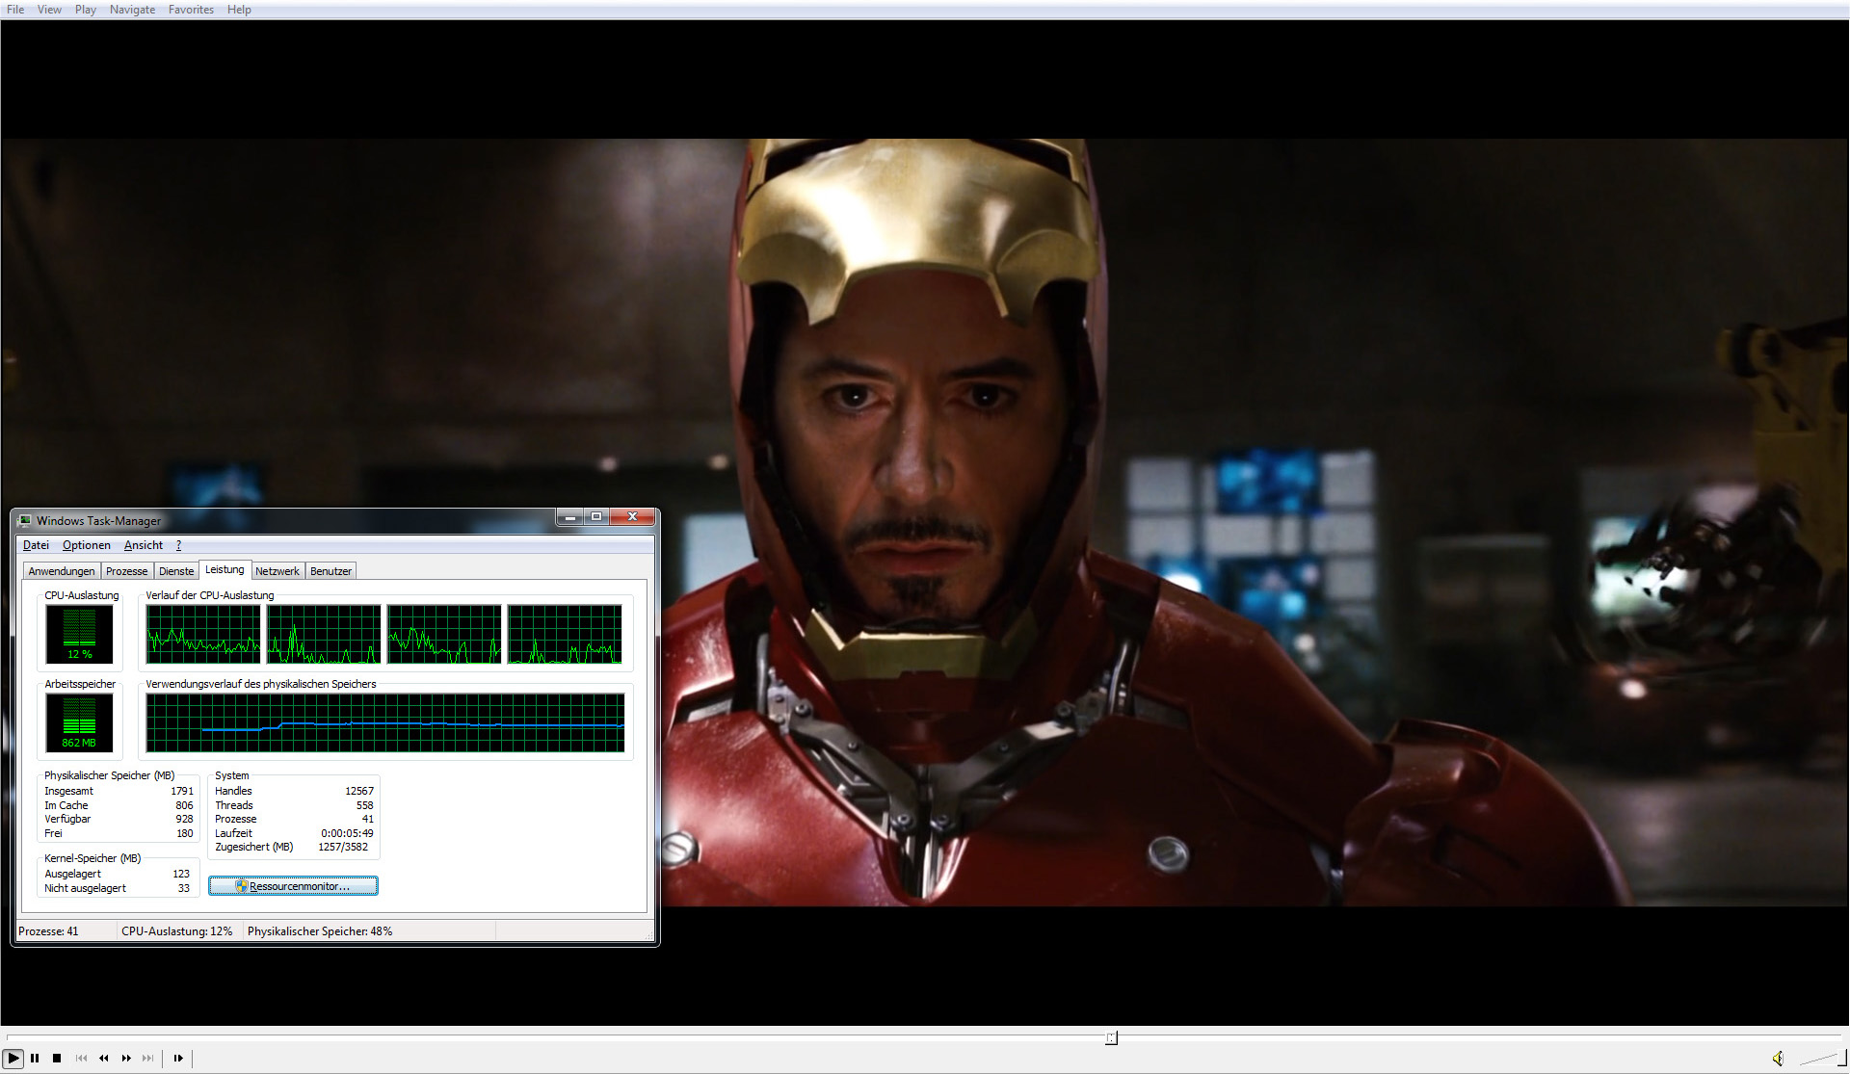The image size is (1850, 1074).
Task: Click the fourth CPU core history graph
Action: (565, 634)
